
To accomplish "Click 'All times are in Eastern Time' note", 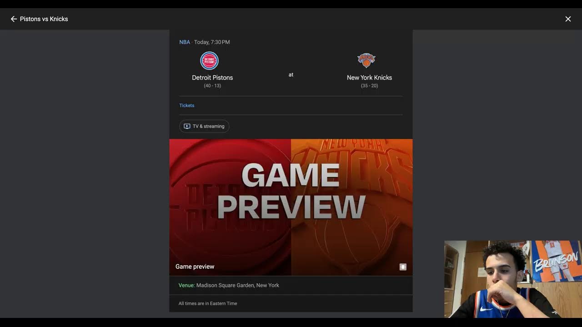I will coord(208,303).
